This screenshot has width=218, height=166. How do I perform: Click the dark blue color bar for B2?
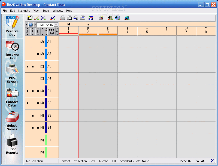[x=46, y=103]
